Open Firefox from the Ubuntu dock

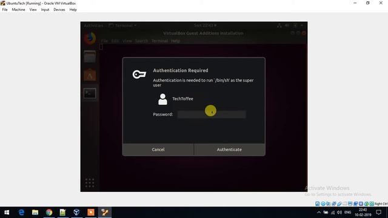pyautogui.click(x=90, y=38)
